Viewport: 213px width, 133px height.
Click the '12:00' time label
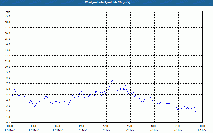pos(106,126)
